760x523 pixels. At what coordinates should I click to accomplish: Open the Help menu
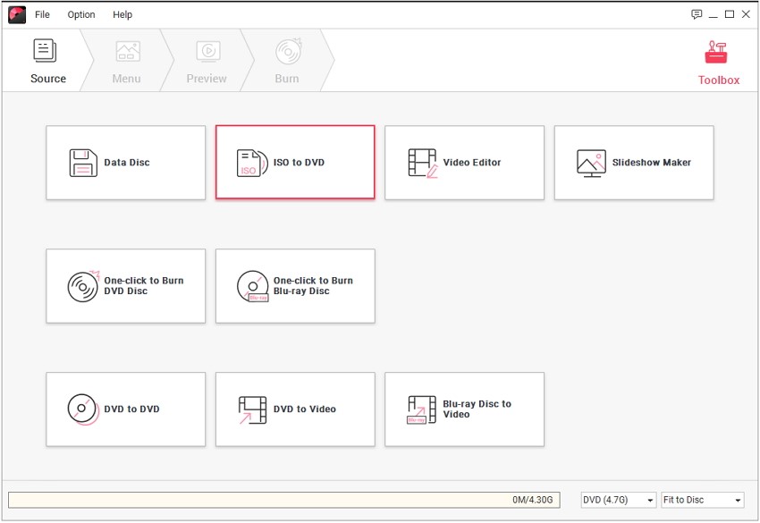[x=122, y=14]
